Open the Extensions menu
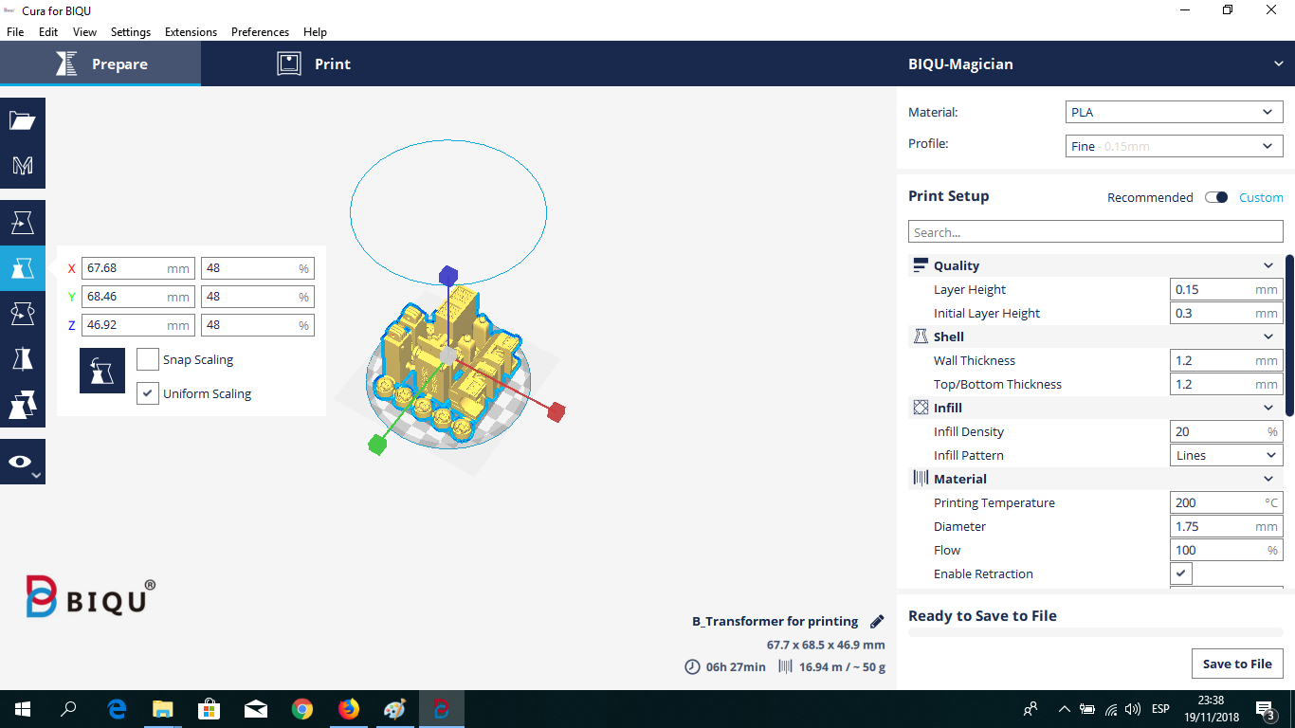The image size is (1295, 728). point(191,31)
